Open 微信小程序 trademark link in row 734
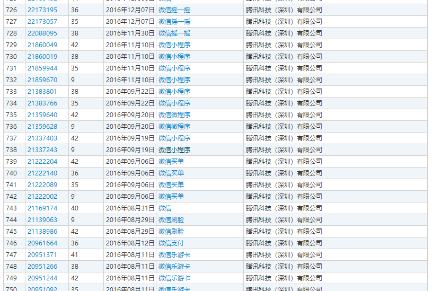 tap(174, 103)
